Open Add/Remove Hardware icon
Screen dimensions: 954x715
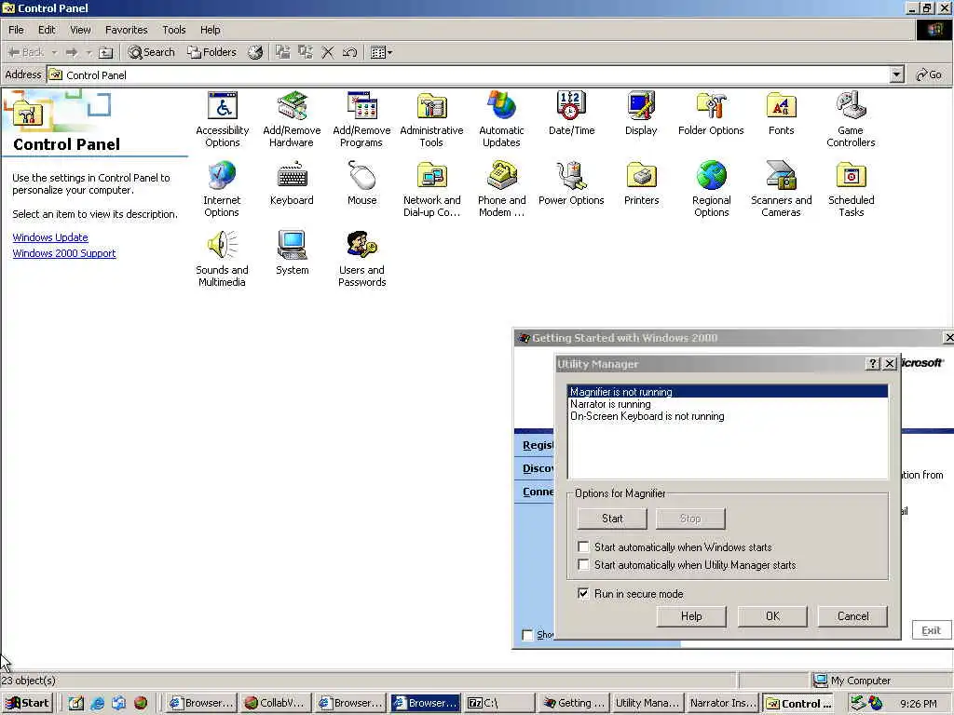coord(292,119)
